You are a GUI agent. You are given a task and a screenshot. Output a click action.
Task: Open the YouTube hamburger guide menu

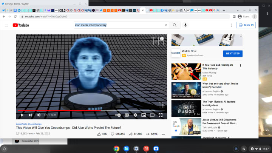coord(6,25)
